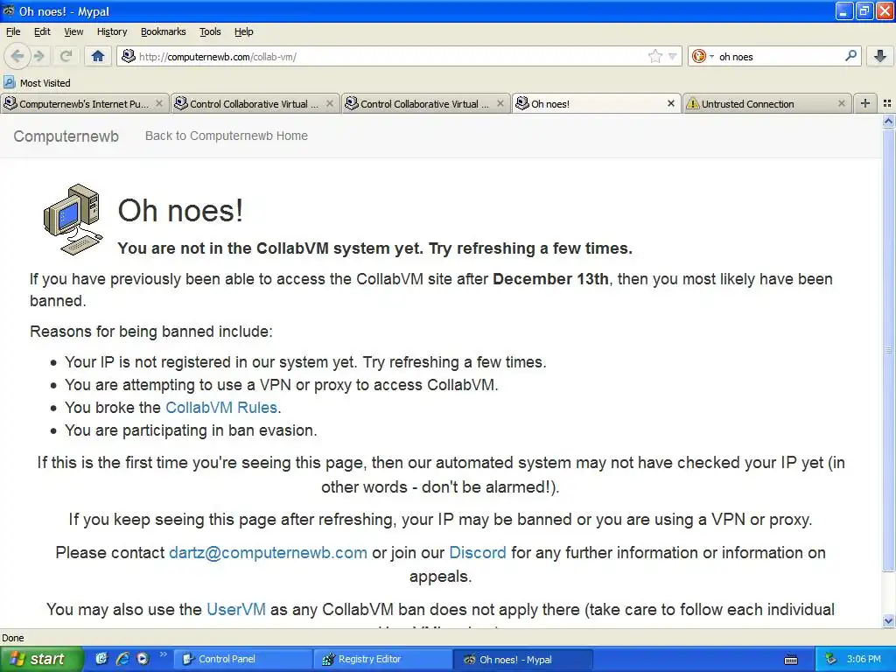The height and width of the screenshot is (672, 896).
Task: Click the on-screen keyboard taskbar icon
Action: click(791, 660)
